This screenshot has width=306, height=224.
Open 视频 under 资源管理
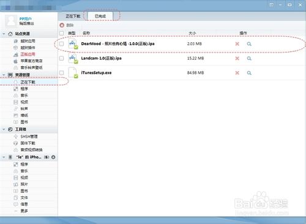(x=24, y=102)
